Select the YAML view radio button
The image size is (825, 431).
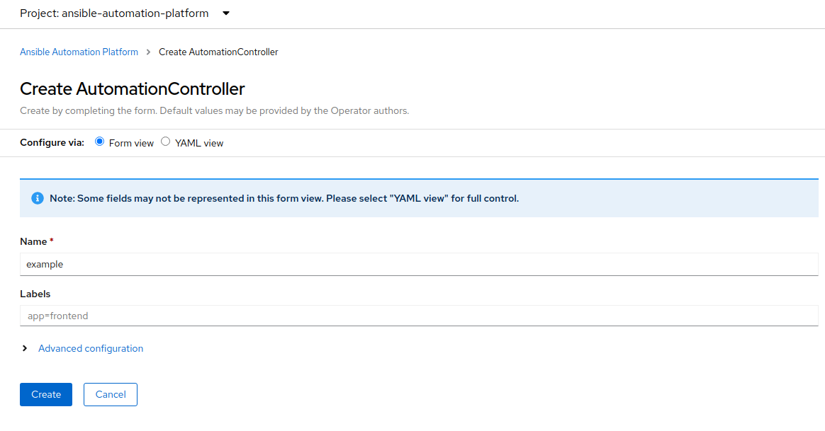click(166, 142)
